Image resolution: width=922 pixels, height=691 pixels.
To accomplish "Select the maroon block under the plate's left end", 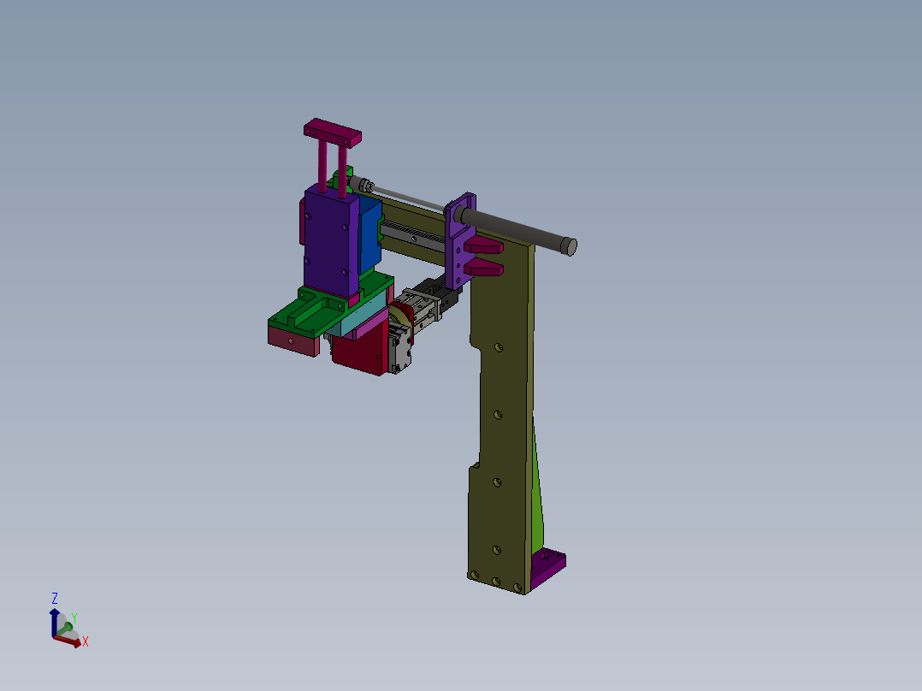I will 293,340.
